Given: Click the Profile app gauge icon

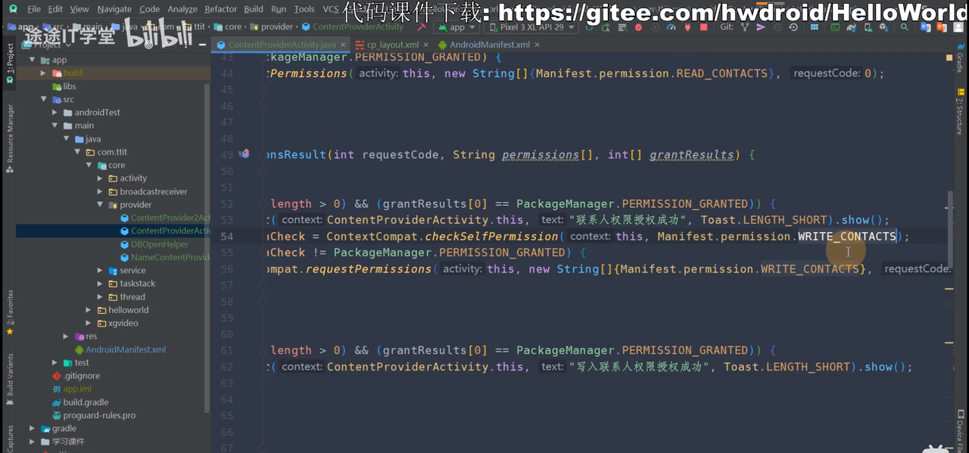Looking at the screenshot, I should click(671, 27).
